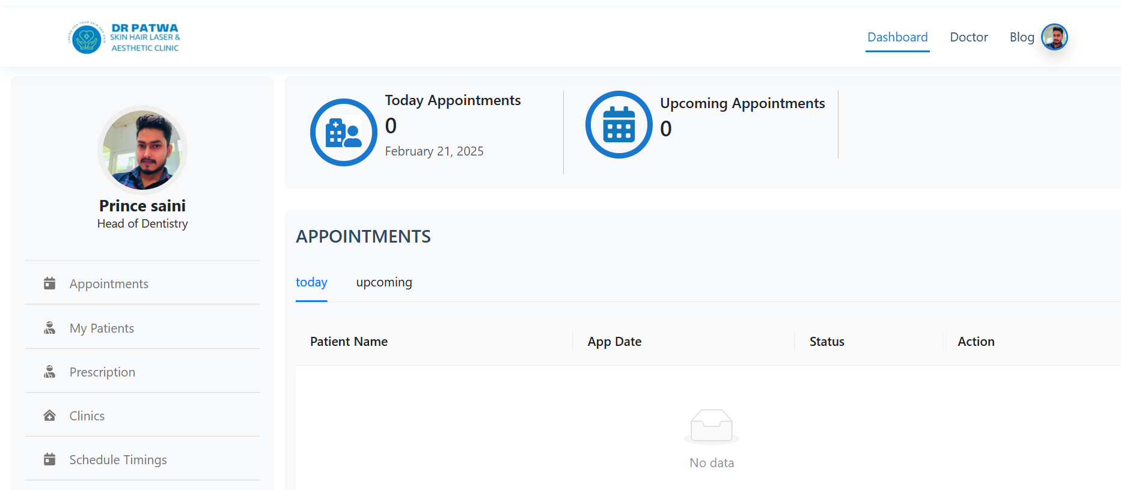Image resolution: width=1121 pixels, height=490 pixels.
Task: Click the Dr Patwa clinic logo
Action: point(124,37)
